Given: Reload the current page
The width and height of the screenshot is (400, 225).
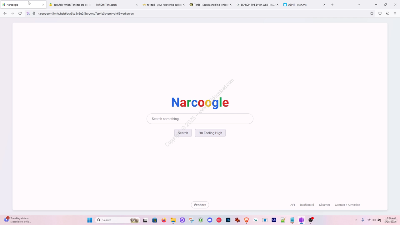Looking at the screenshot, I should (20, 13).
